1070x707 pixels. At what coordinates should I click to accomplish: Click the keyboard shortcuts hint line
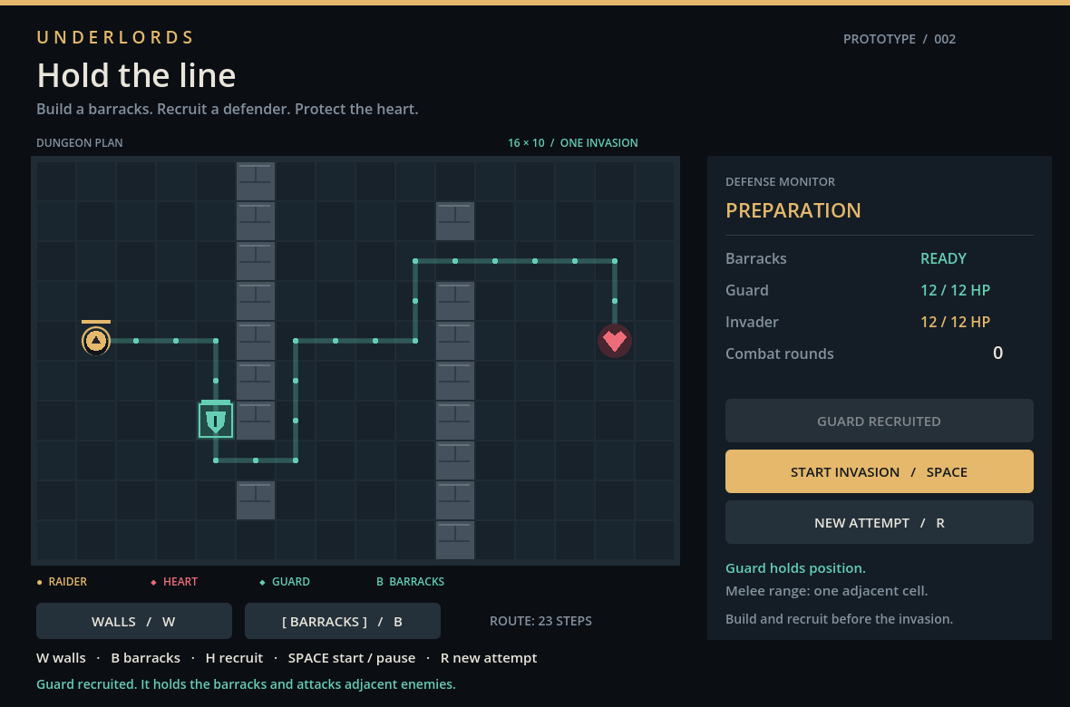coord(287,658)
